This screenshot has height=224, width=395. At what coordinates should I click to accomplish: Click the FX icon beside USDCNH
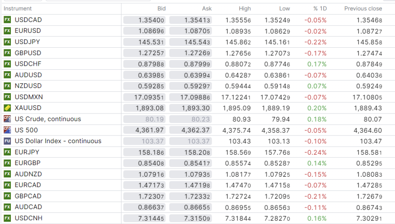pos(7,218)
